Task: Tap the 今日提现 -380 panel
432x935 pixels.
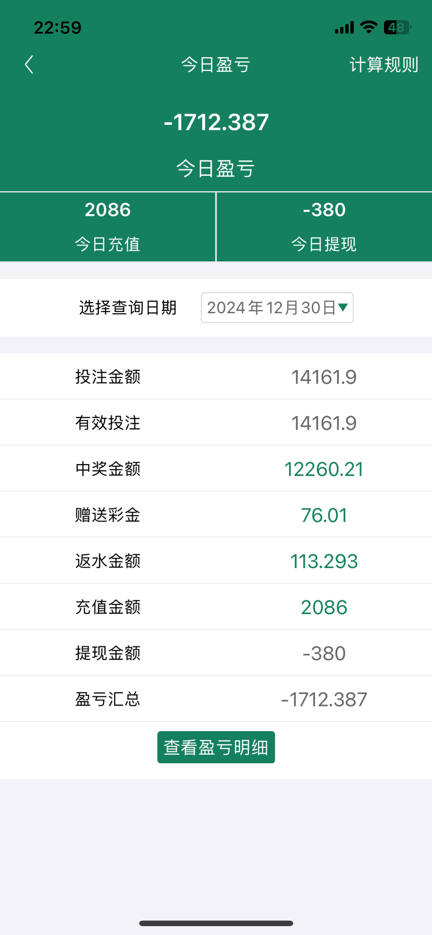Action: point(324,226)
